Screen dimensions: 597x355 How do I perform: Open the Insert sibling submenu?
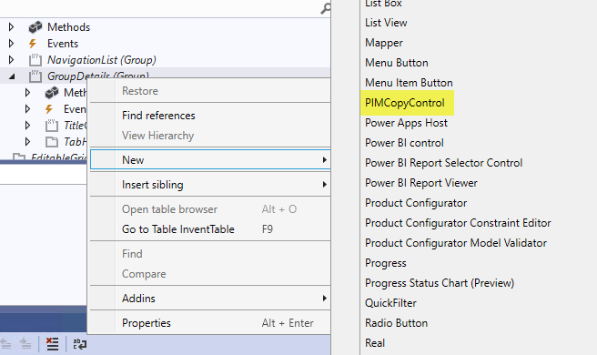210,185
